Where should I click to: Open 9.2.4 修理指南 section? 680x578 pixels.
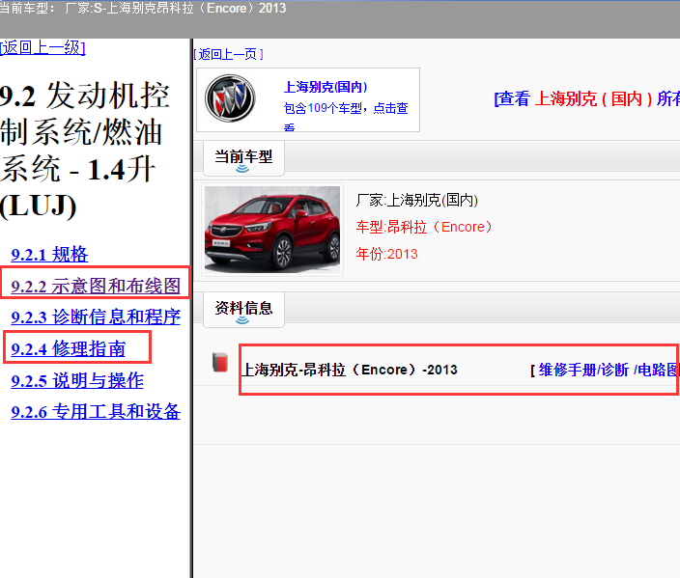68,348
